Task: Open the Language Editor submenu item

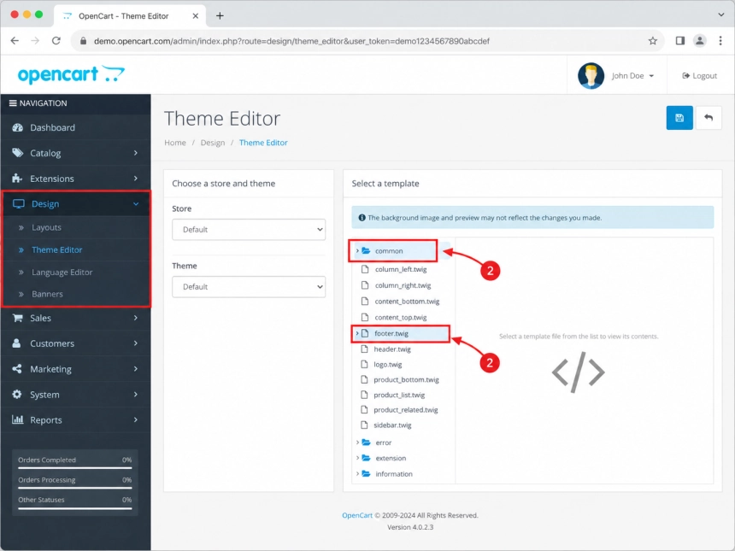Action: pos(62,273)
